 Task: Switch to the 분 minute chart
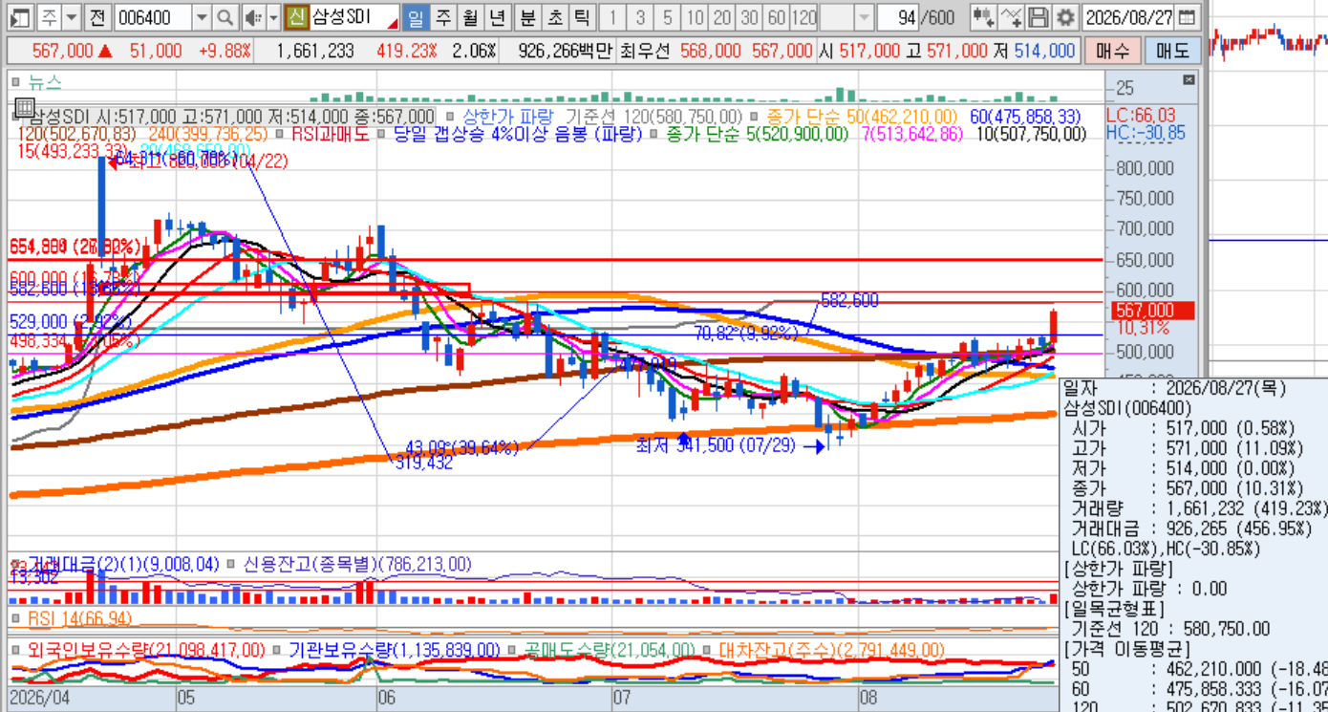tap(528, 17)
